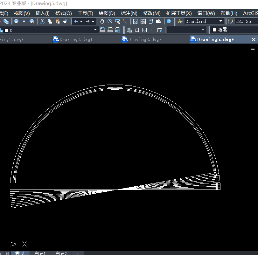
Task: Switch to Drawing3.dwg tab
Action: (155, 40)
